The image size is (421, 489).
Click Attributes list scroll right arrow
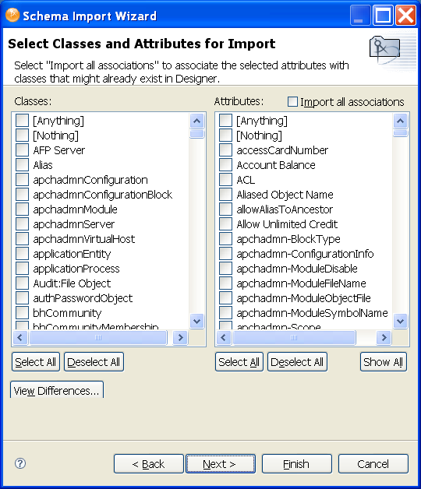coord(384,337)
